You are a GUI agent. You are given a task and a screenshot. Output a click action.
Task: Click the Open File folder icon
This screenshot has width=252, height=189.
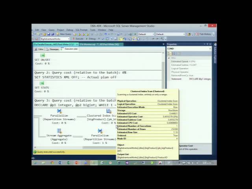[x=44, y=34]
